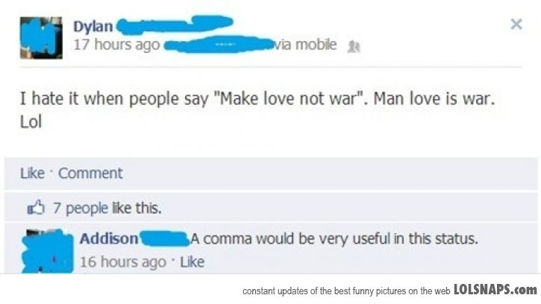
Task: Like Addison's comma comment
Action: [193, 262]
